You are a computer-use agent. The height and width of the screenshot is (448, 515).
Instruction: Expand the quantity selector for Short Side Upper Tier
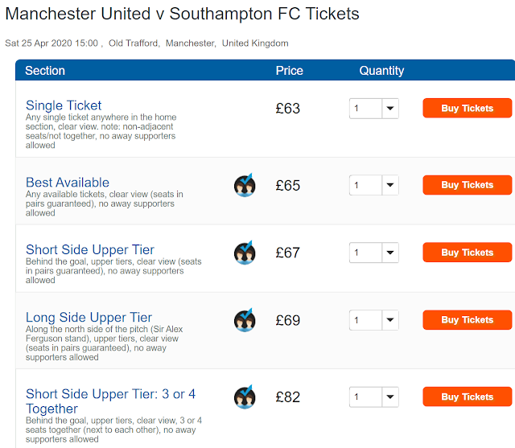tap(374, 253)
